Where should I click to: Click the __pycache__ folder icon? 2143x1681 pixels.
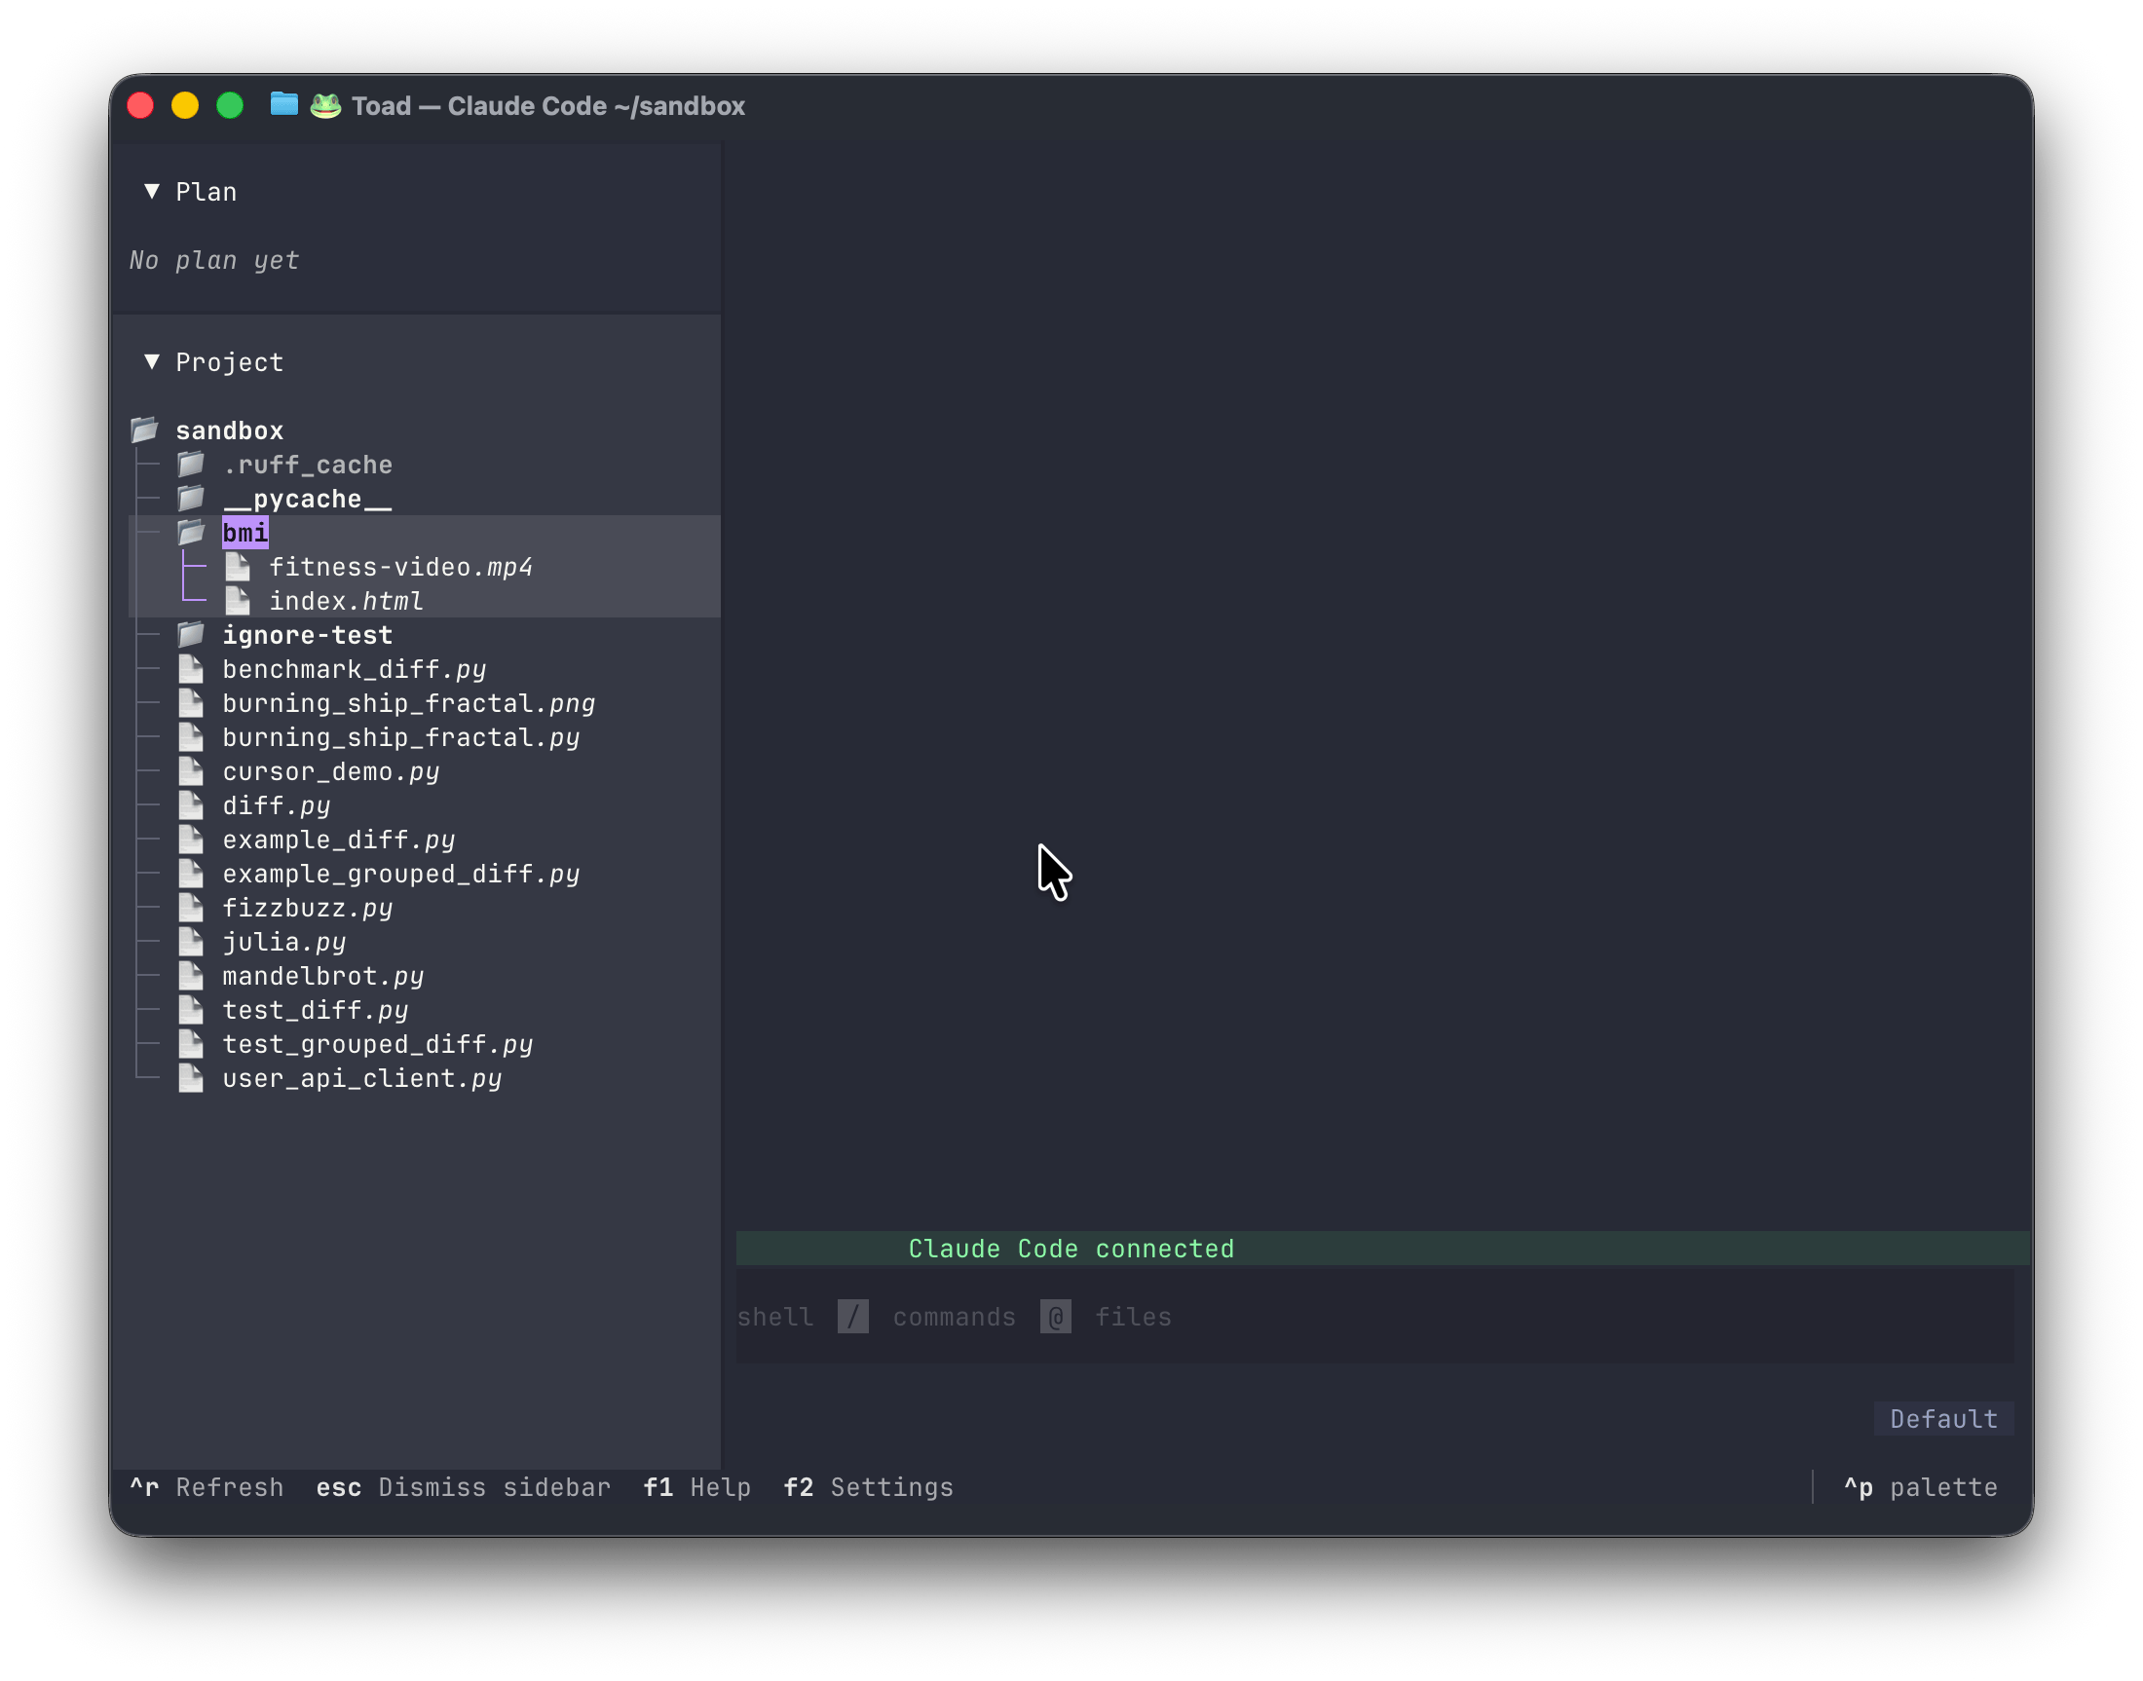coord(191,497)
